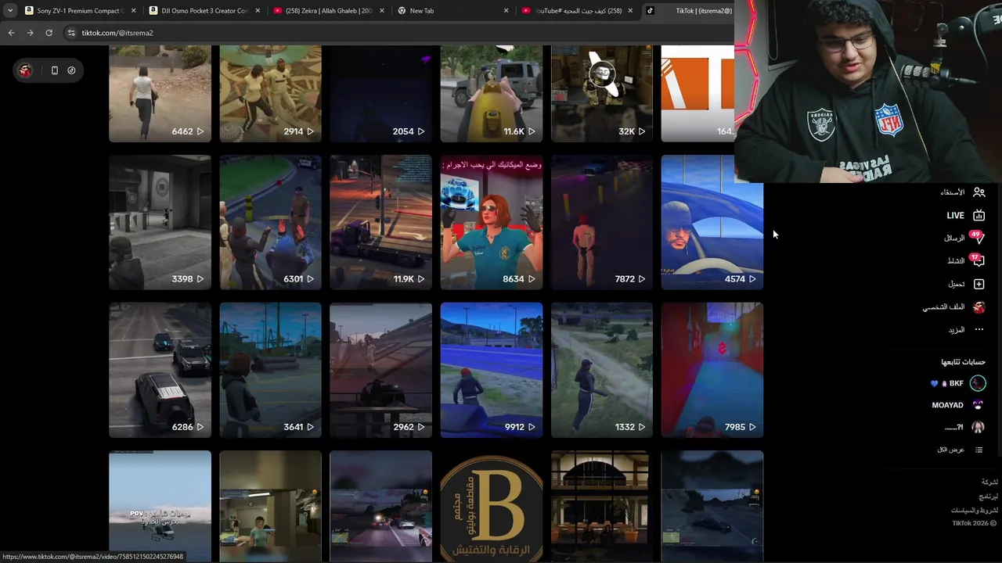This screenshot has width=1002, height=563.
Task: Open the Friends (الأصدقاء) icon in the sidebar
Action: point(979,192)
